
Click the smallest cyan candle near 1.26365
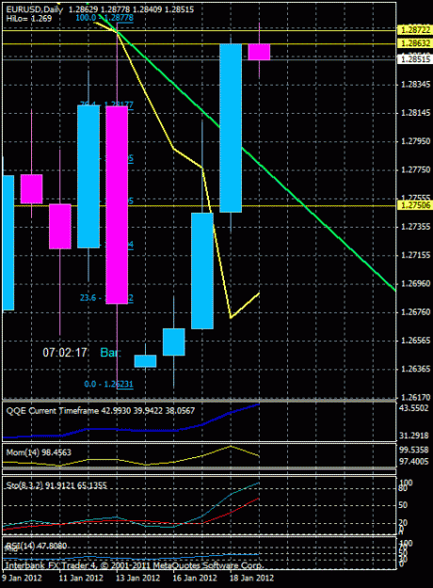coord(145,361)
